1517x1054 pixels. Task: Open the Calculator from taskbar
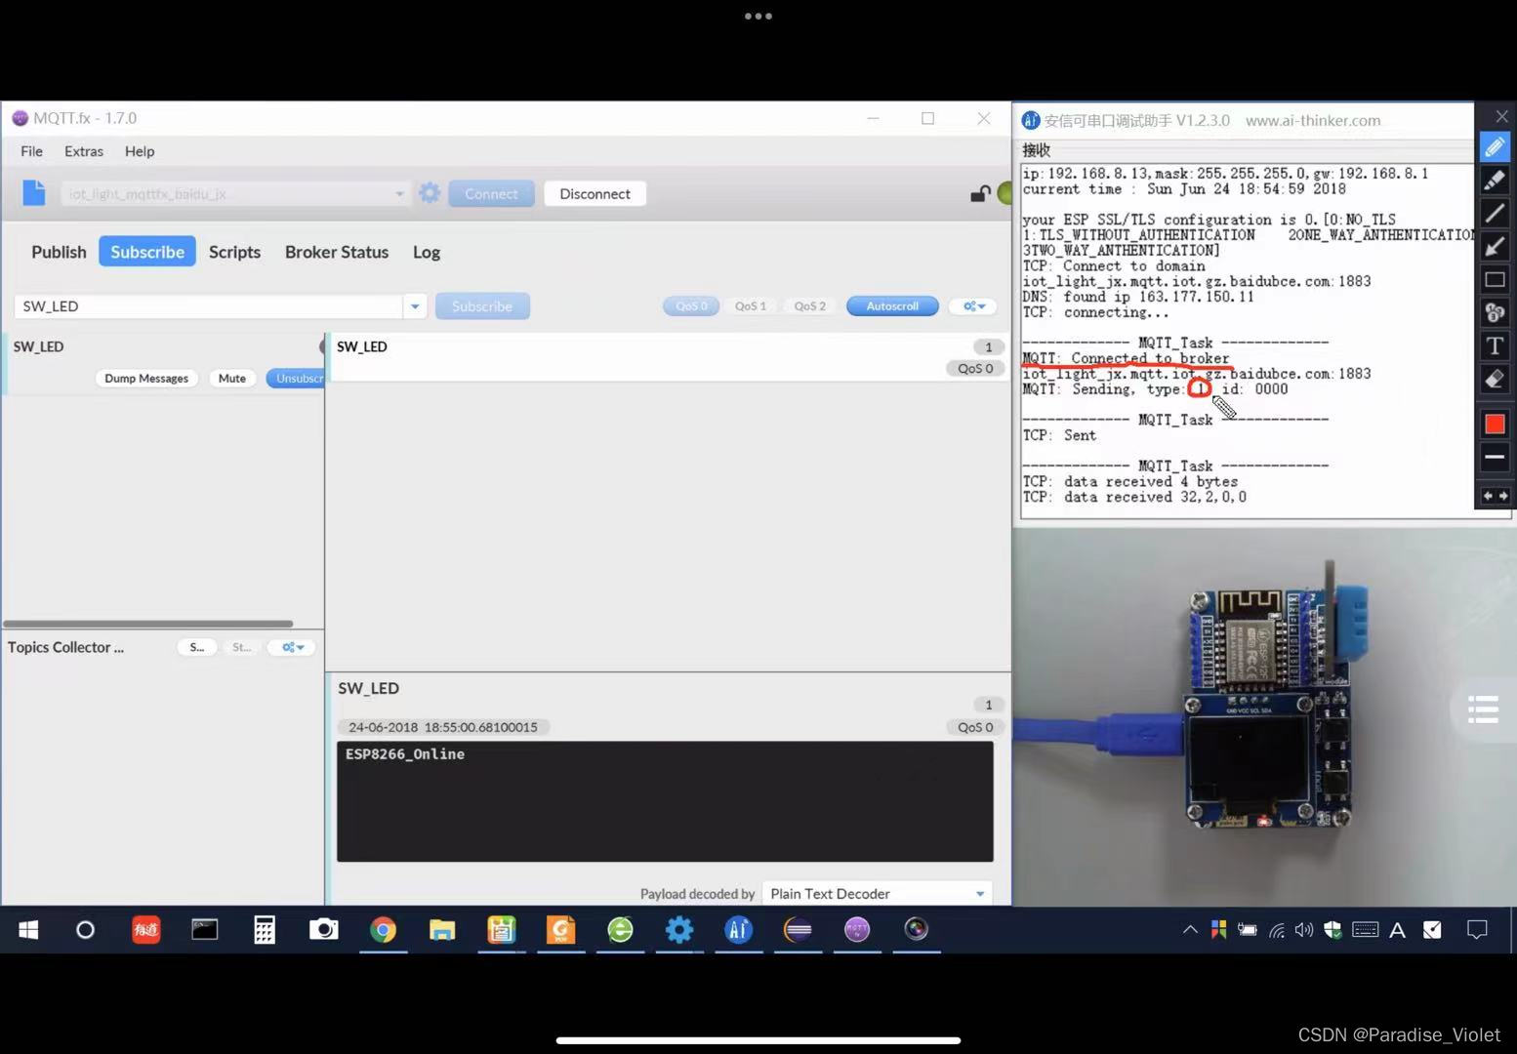[x=265, y=930]
